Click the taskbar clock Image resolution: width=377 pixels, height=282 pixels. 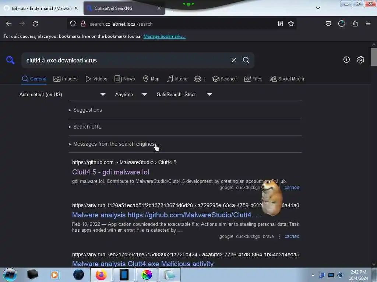(x=358, y=275)
